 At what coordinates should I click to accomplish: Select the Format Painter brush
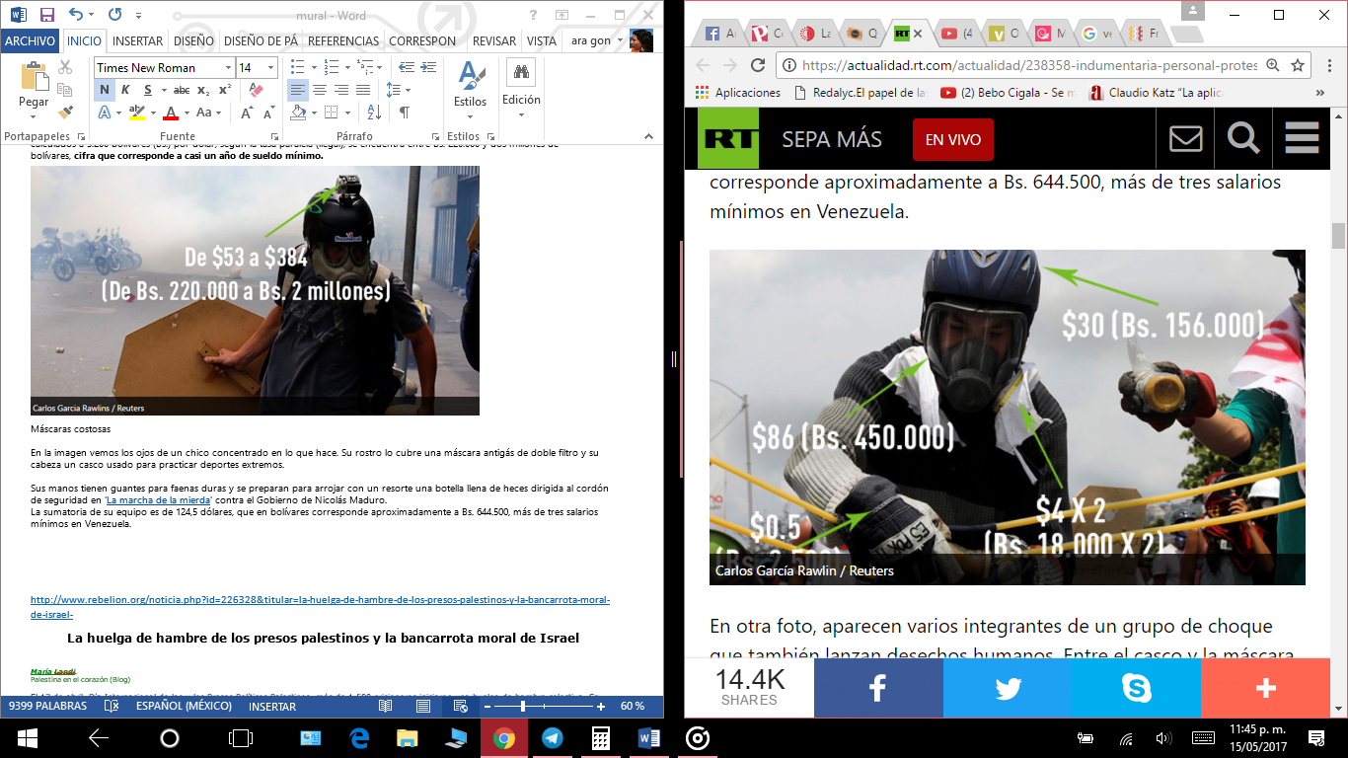coord(65,113)
